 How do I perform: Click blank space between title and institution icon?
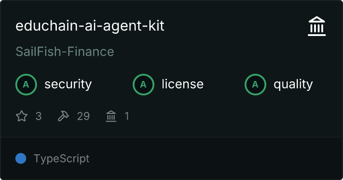tap(235, 27)
